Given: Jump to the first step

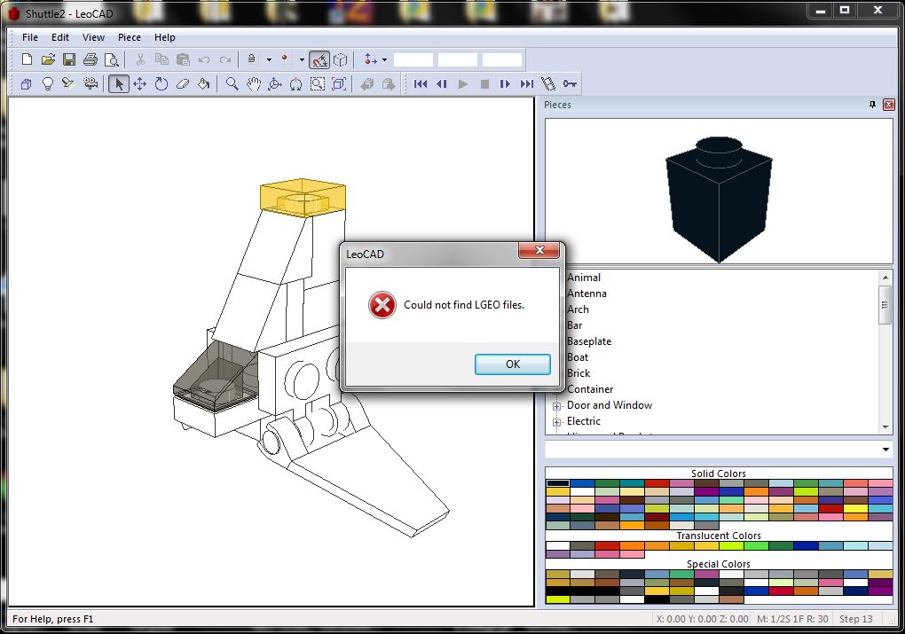Looking at the screenshot, I should pos(421,84).
